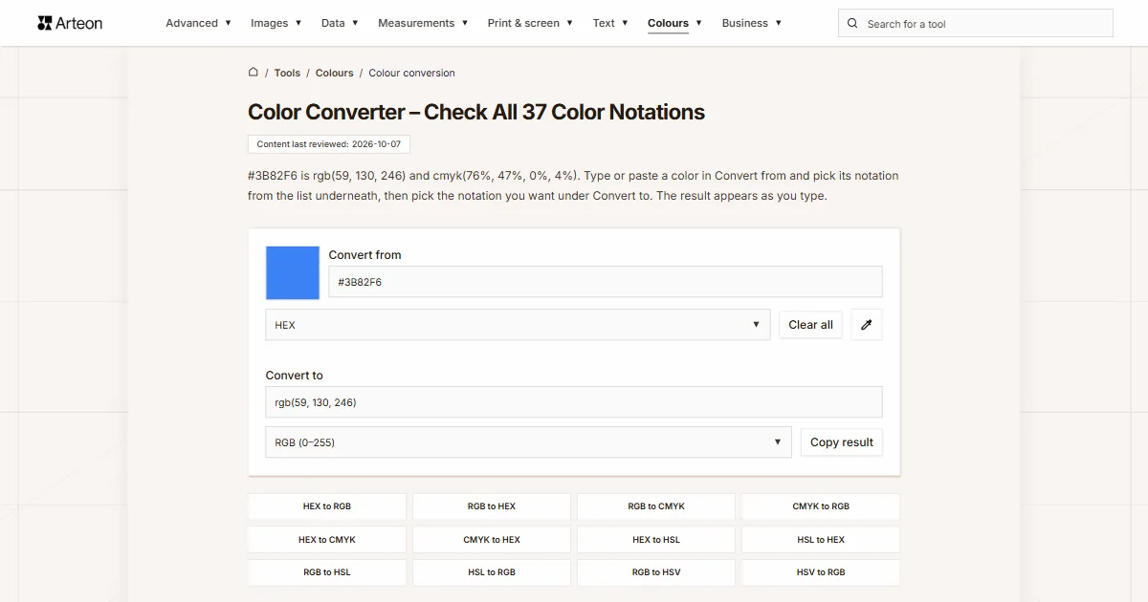The height and width of the screenshot is (602, 1148).
Task: Focus the Search for a tool field
Action: pyautogui.click(x=976, y=24)
